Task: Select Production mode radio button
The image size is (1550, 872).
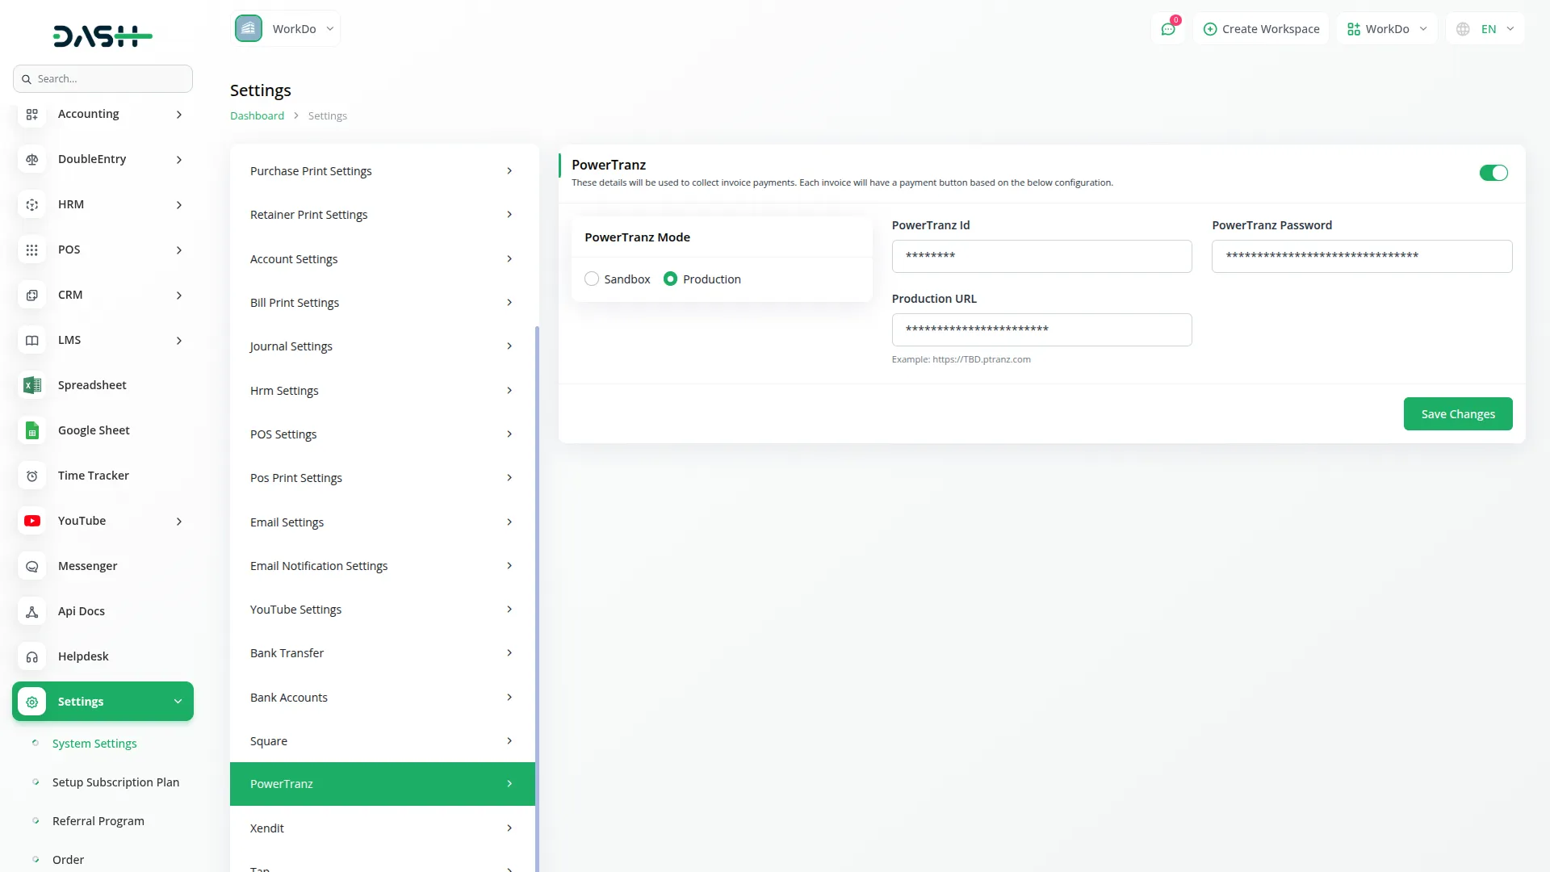Action: coord(670,279)
